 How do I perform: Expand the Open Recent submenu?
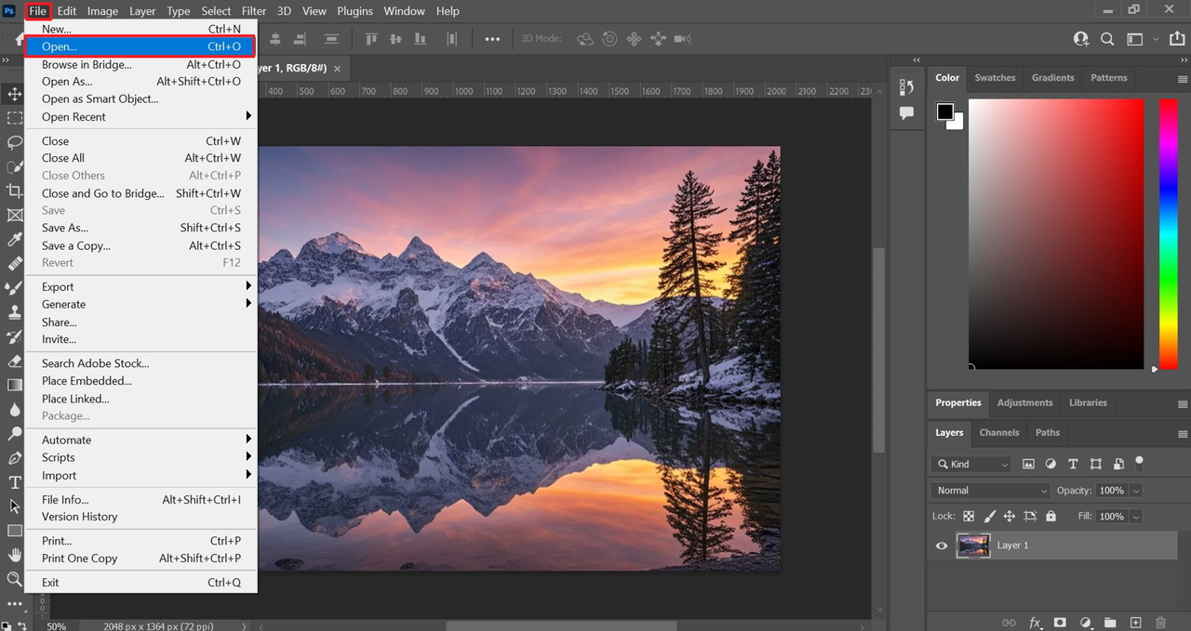pyautogui.click(x=141, y=117)
